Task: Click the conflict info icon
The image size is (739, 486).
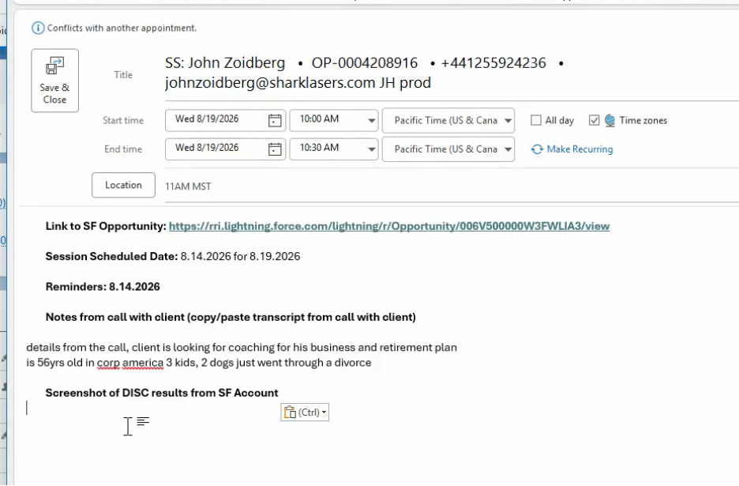Action: tap(38, 28)
